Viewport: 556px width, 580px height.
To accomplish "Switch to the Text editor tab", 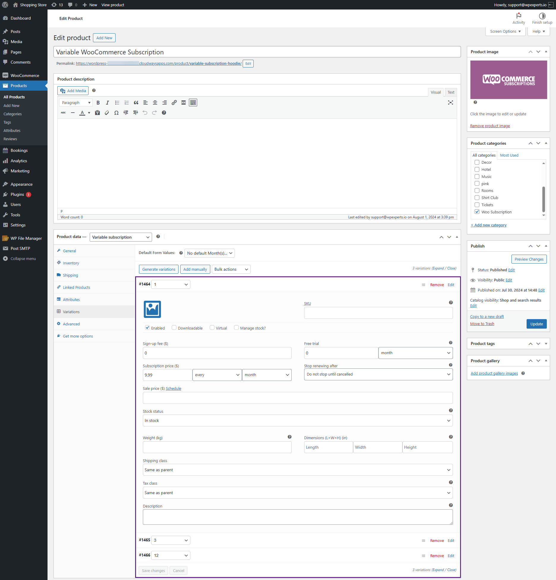I will [451, 92].
